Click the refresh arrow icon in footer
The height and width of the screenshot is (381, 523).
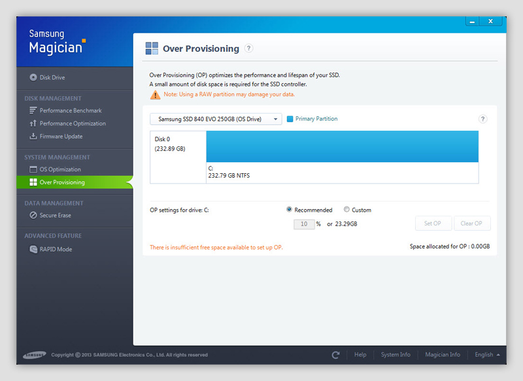[x=335, y=355]
